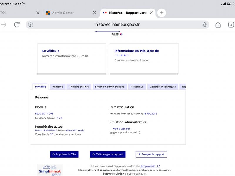Viewport: 235px width, 176px height.
Task: Click the Informations du Ministère de l'Intérieur card
Action: click(144, 59)
